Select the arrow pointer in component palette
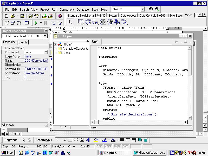This screenshot has width=208, height=156. (x=71, y=22)
